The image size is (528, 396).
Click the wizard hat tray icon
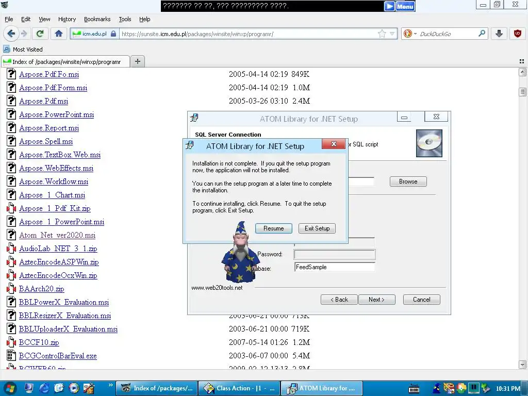click(x=437, y=388)
